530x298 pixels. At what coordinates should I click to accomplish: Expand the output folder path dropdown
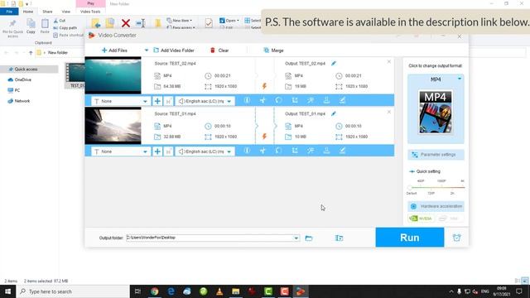point(296,238)
